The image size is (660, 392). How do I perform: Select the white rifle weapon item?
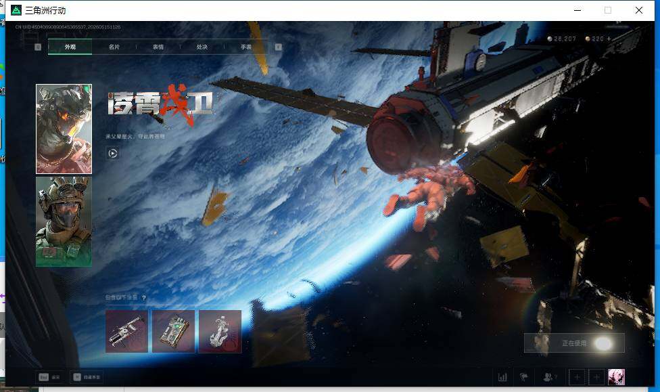tap(126, 331)
